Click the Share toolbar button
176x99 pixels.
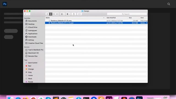(74, 14)
